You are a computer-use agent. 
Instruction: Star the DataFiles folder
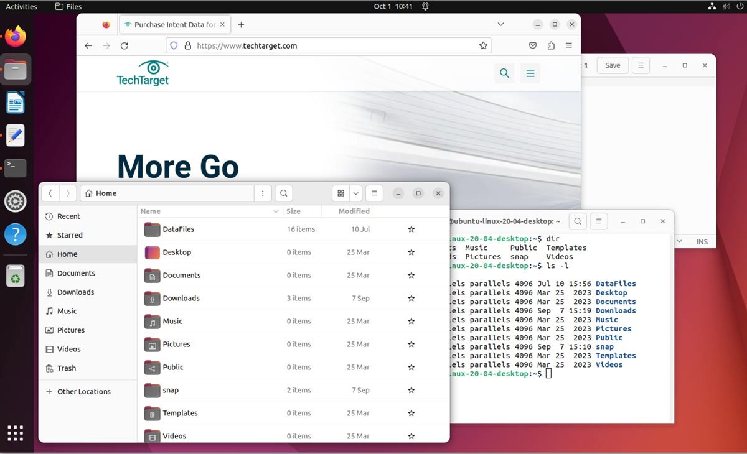[x=411, y=229]
